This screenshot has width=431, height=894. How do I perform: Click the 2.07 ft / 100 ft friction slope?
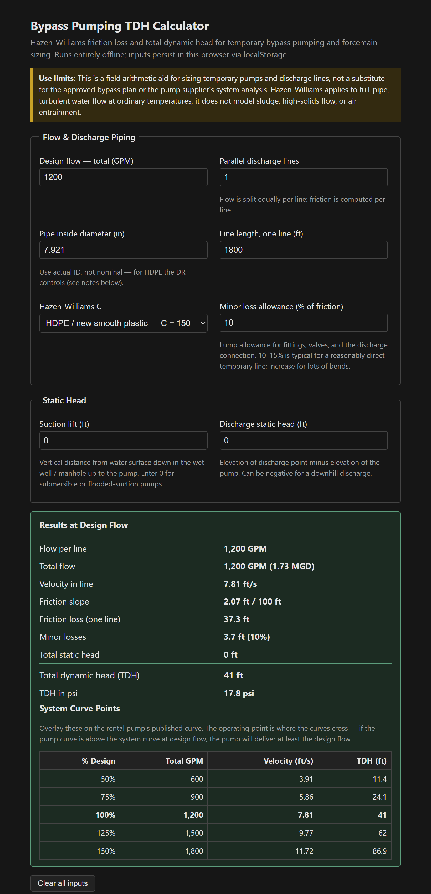click(253, 601)
